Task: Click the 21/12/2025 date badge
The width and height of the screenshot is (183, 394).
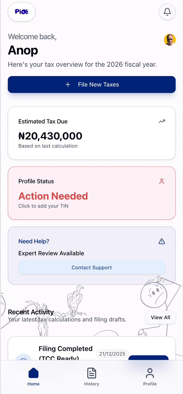Action: point(112,354)
